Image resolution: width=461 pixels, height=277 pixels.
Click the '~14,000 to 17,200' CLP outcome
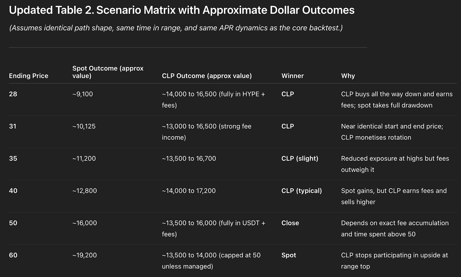(189, 191)
